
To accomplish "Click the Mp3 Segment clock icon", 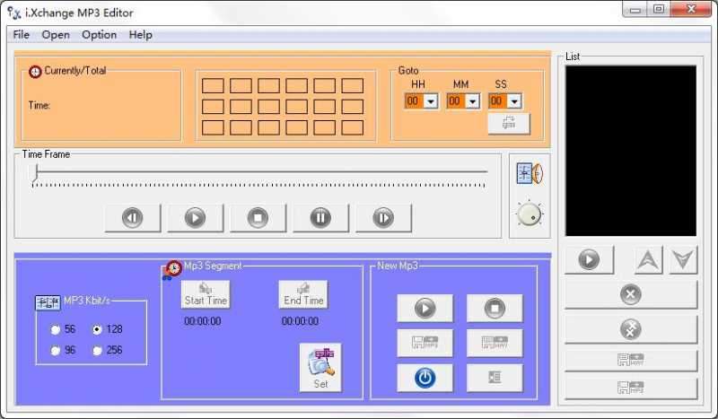I will (x=172, y=270).
